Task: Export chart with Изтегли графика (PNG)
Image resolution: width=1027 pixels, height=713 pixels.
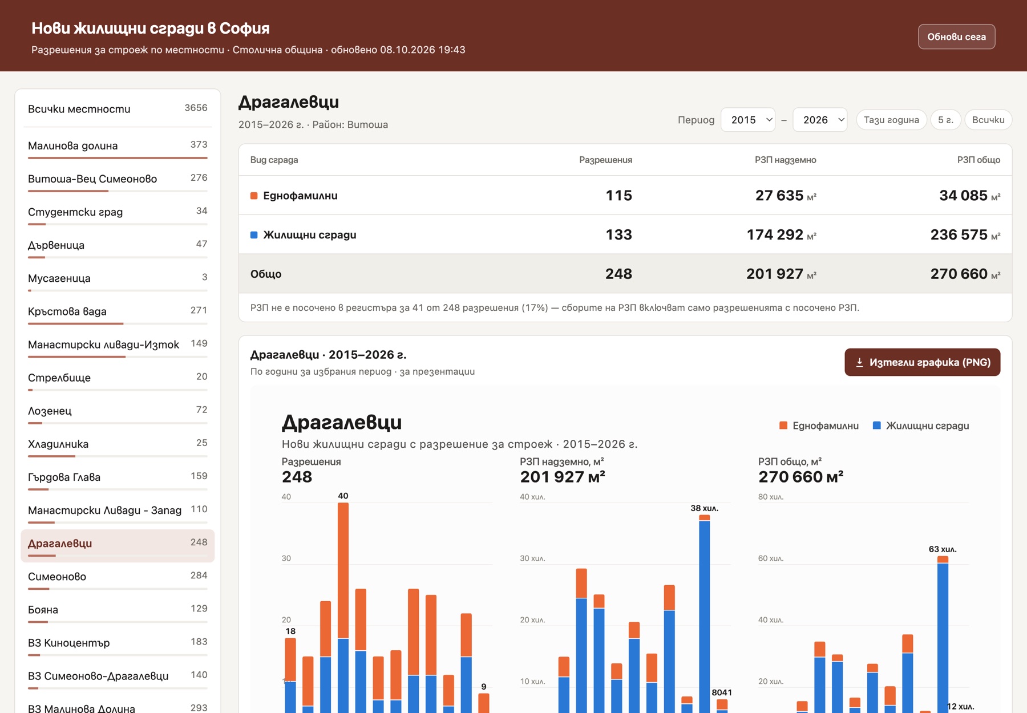Action: click(922, 362)
